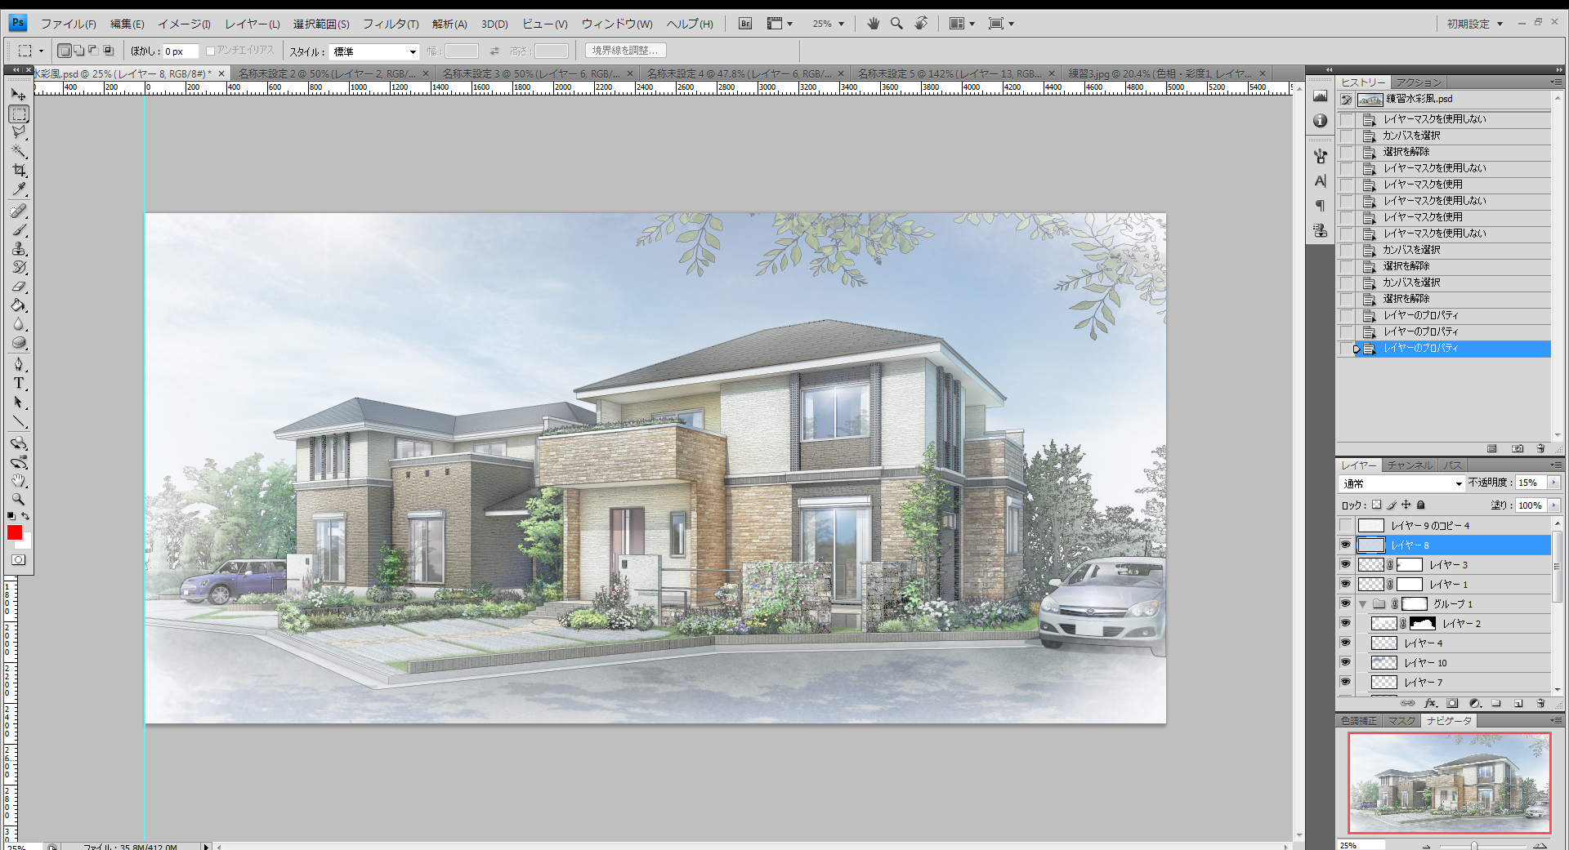Toggle visibility of レイヤー 3
The image size is (1569, 850).
click(1346, 564)
